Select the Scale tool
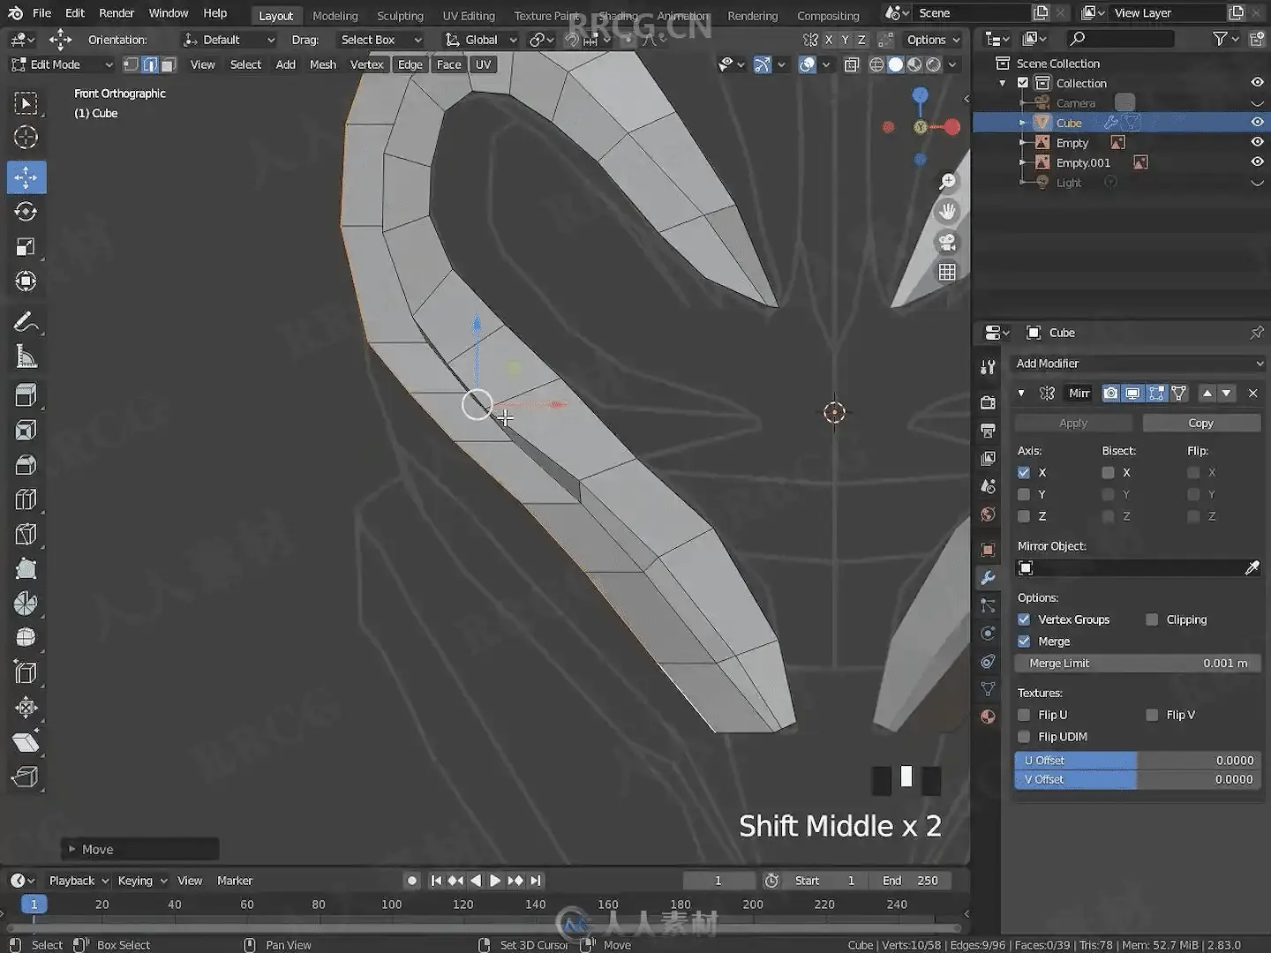Screen dimensions: 1271x953 (x=26, y=247)
